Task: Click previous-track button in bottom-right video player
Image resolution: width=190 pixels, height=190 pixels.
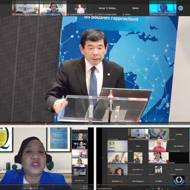Action: point(153,188)
